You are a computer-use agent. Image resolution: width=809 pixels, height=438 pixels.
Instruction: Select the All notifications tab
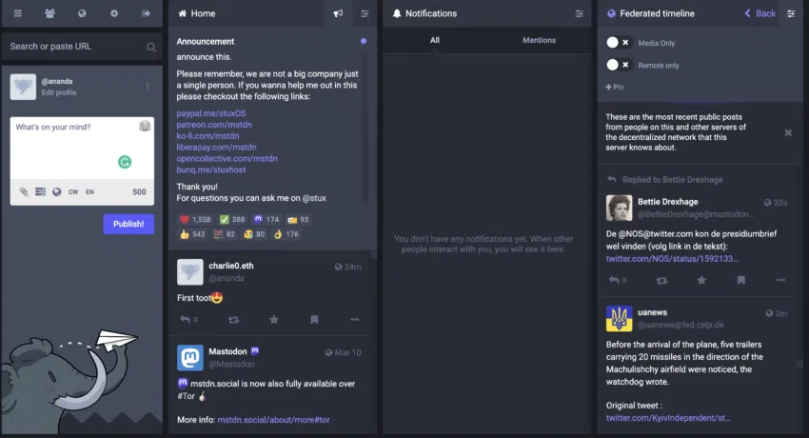point(435,40)
